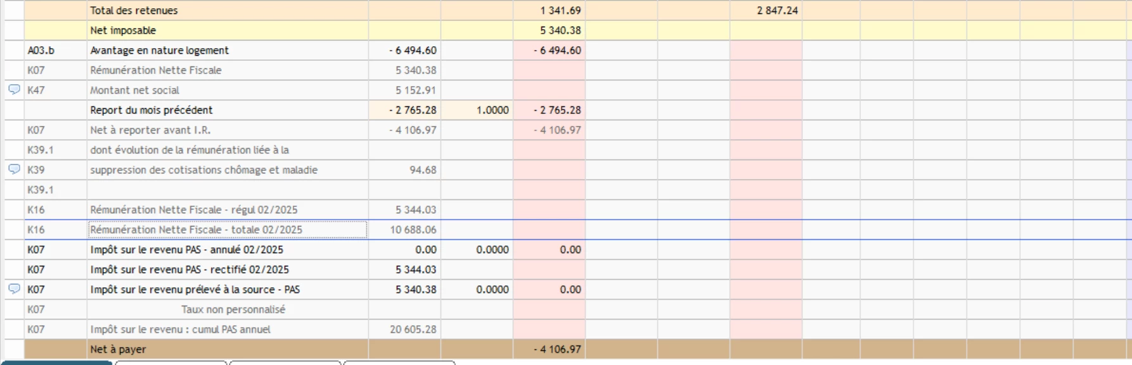Select 'suppression des cotisations chômage et maladie' label
Image resolution: width=1132 pixels, height=365 pixels.
pyautogui.click(x=204, y=170)
